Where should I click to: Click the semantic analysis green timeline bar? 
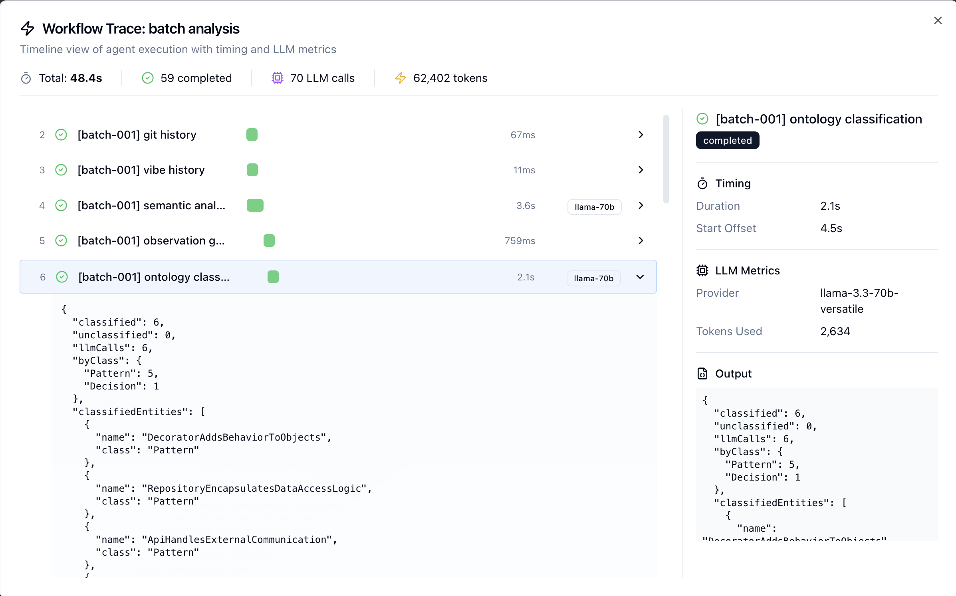pyautogui.click(x=255, y=205)
